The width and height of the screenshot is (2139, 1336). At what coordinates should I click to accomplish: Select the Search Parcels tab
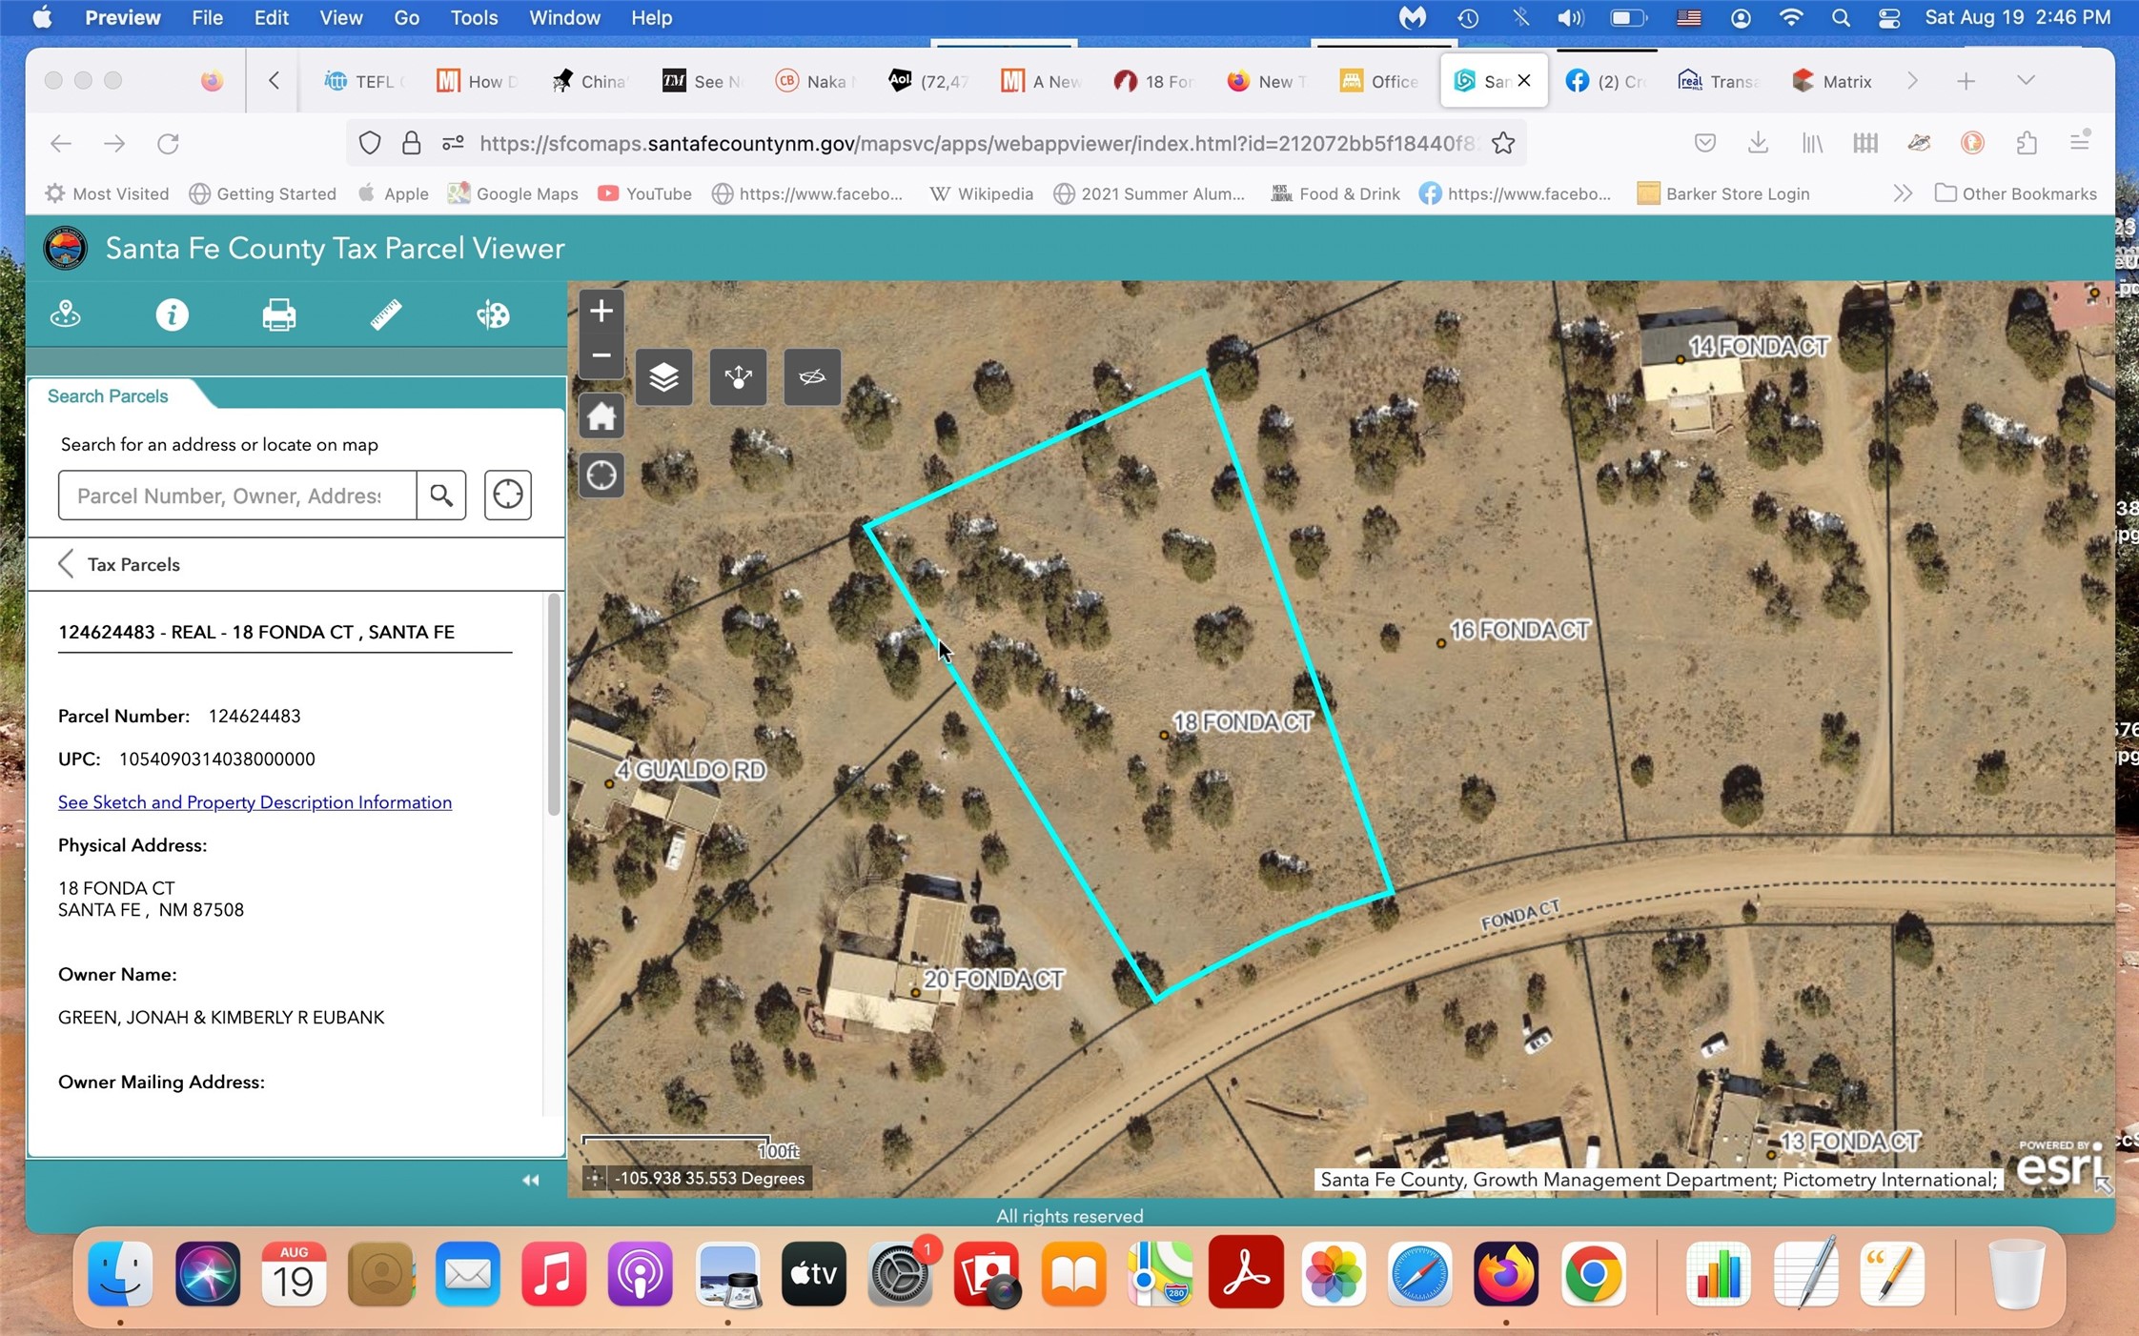108,396
